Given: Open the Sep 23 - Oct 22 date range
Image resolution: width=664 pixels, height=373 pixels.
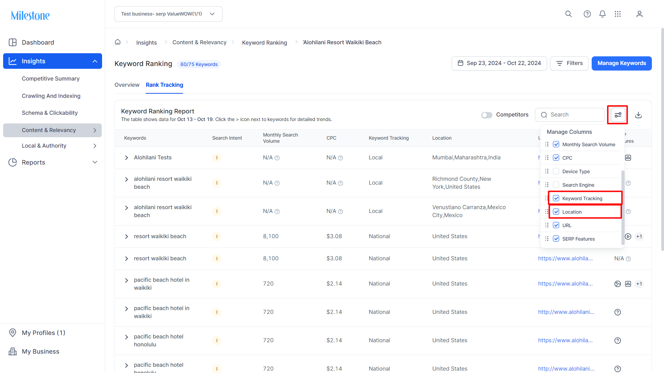Looking at the screenshot, I should 499,63.
